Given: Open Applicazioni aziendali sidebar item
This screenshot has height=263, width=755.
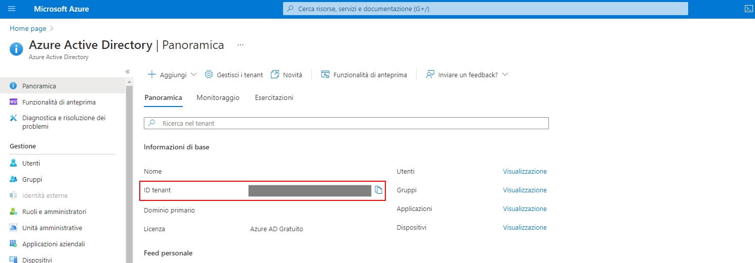Looking at the screenshot, I should [x=53, y=244].
